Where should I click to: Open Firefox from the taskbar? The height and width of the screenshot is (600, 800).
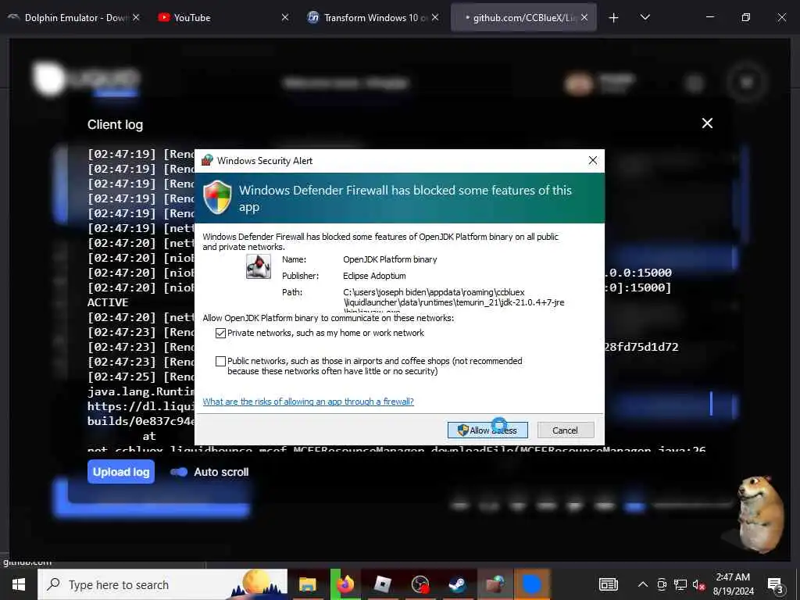tap(345, 584)
